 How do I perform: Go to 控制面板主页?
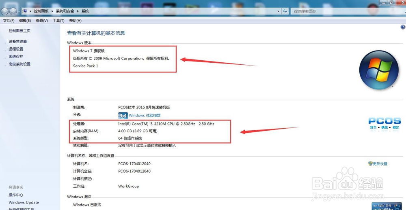[19, 31]
